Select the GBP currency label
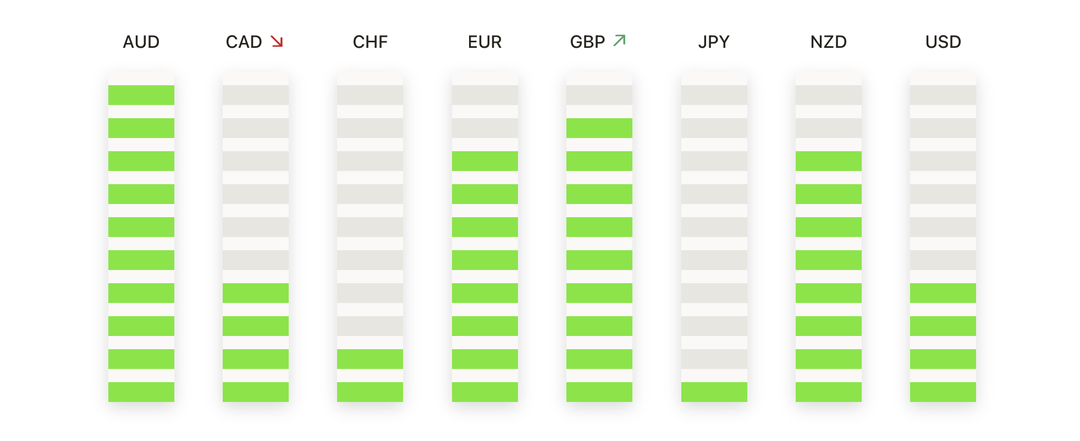The height and width of the screenshot is (441, 1080). click(587, 42)
